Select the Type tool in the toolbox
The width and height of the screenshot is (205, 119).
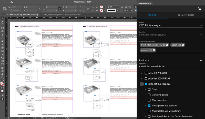(2, 34)
